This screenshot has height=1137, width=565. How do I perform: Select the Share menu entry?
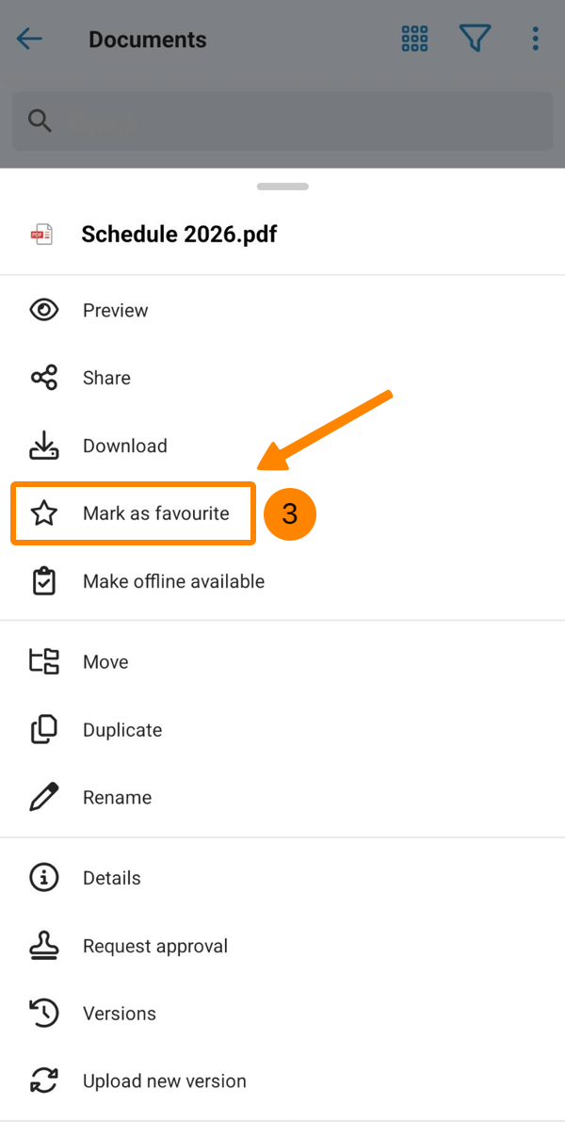tap(106, 378)
